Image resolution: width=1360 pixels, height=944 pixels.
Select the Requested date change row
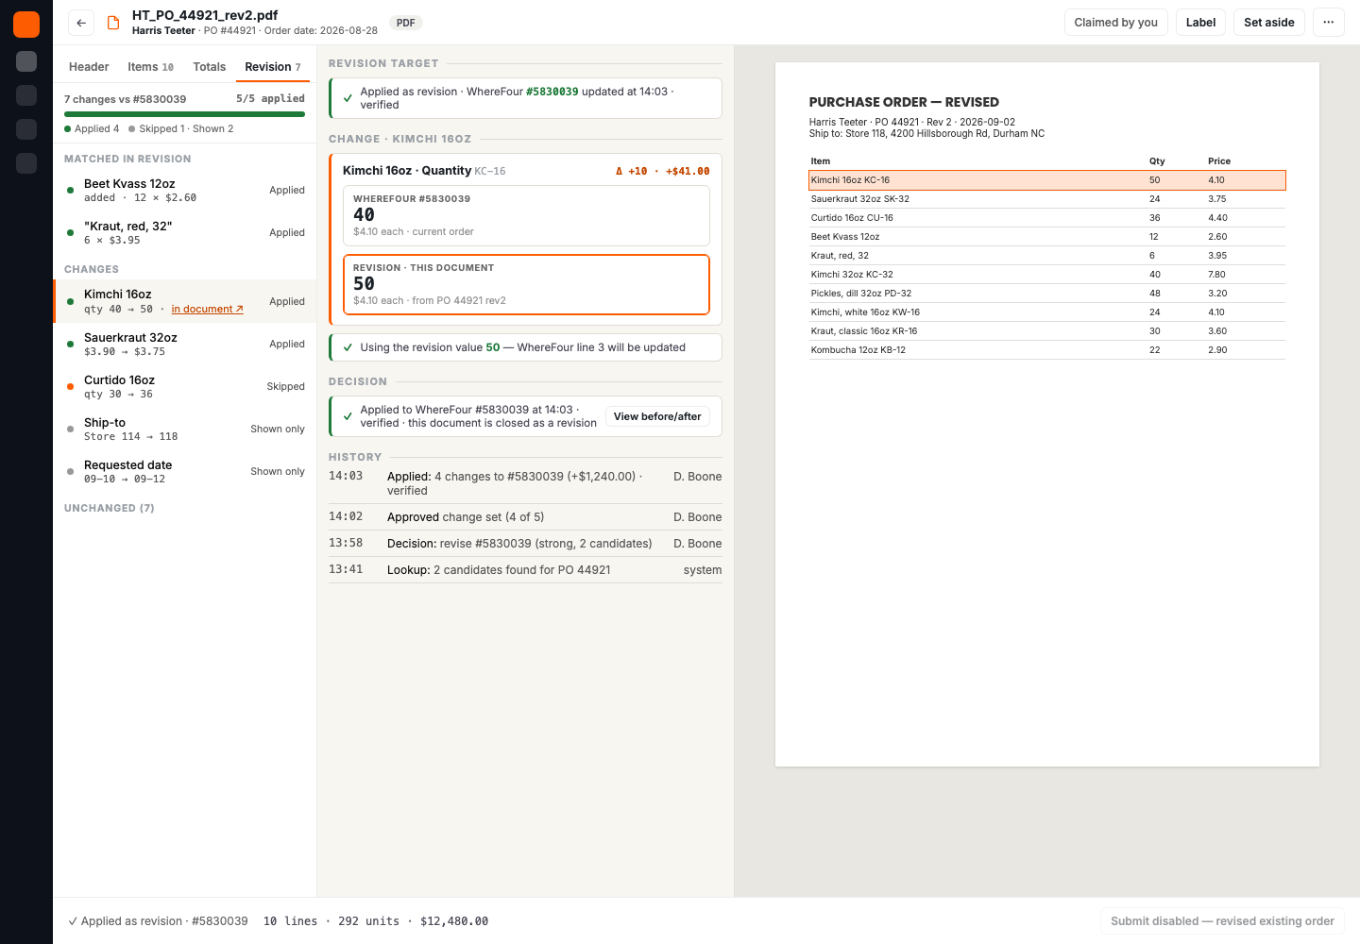point(185,472)
